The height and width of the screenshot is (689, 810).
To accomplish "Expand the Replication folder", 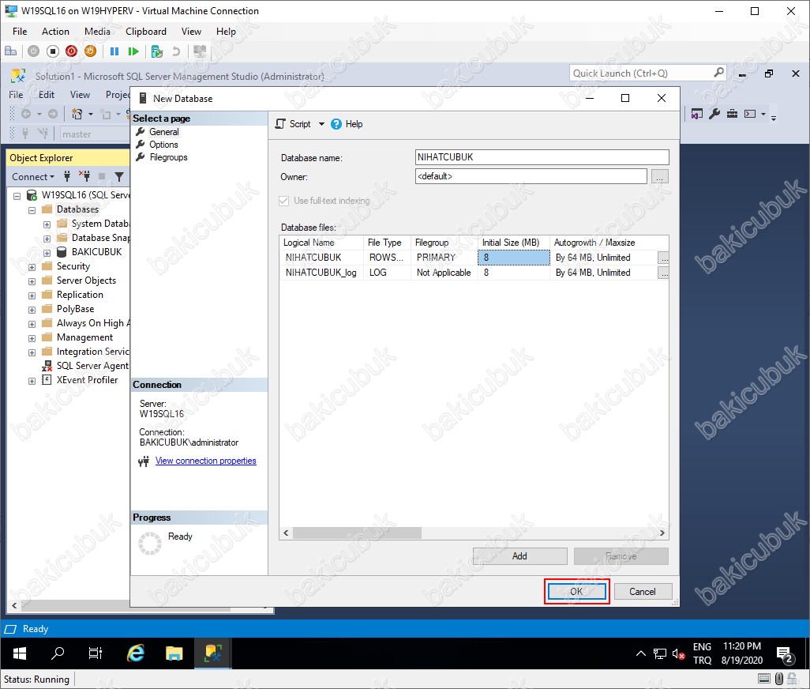I will pyautogui.click(x=32, y=296).
